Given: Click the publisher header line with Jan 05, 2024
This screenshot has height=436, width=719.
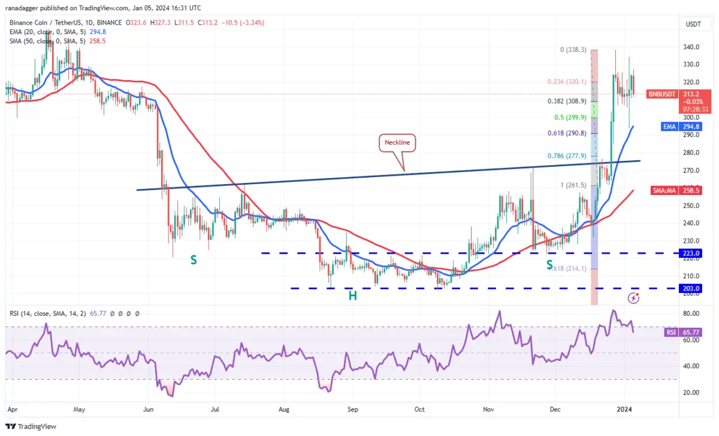Looking at the screenshot, I should coord(103,8).
